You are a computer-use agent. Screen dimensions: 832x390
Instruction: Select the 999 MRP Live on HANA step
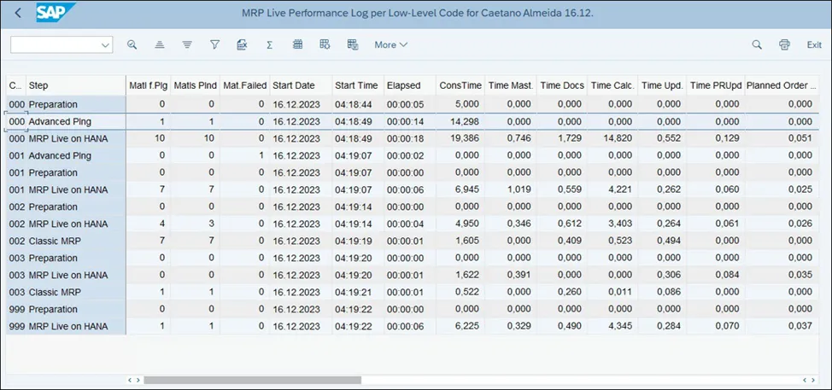(x=68, y=326)
